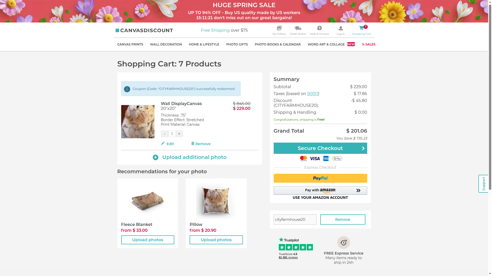This screenshot has width=492, height=276.
Task: Open the Photo Gifts menu
Action: [237, 44]
